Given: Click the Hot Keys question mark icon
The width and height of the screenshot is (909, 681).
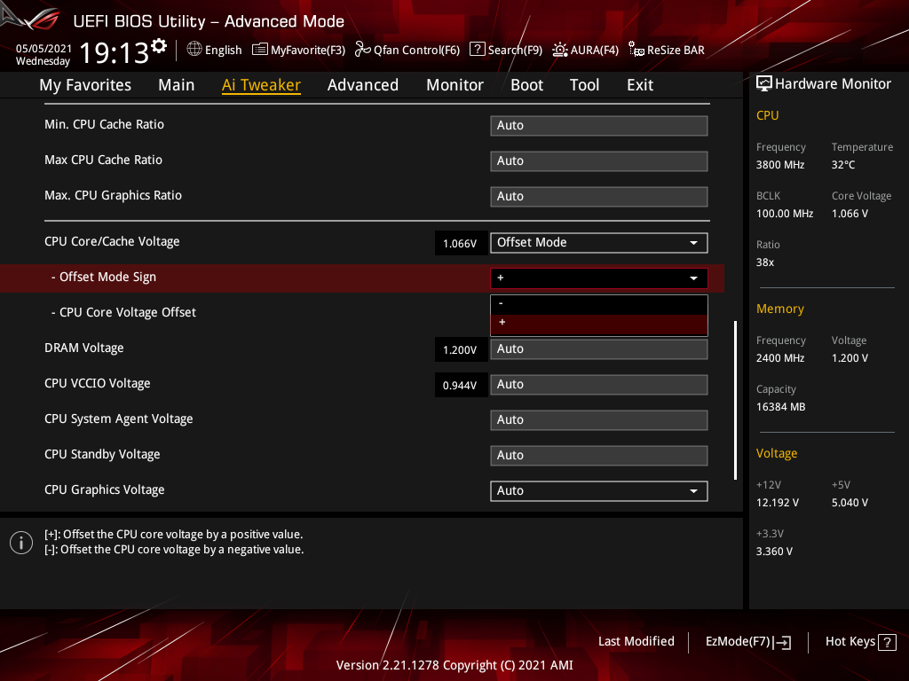Looking at the screenshot, I should click(x=886, y=642).
